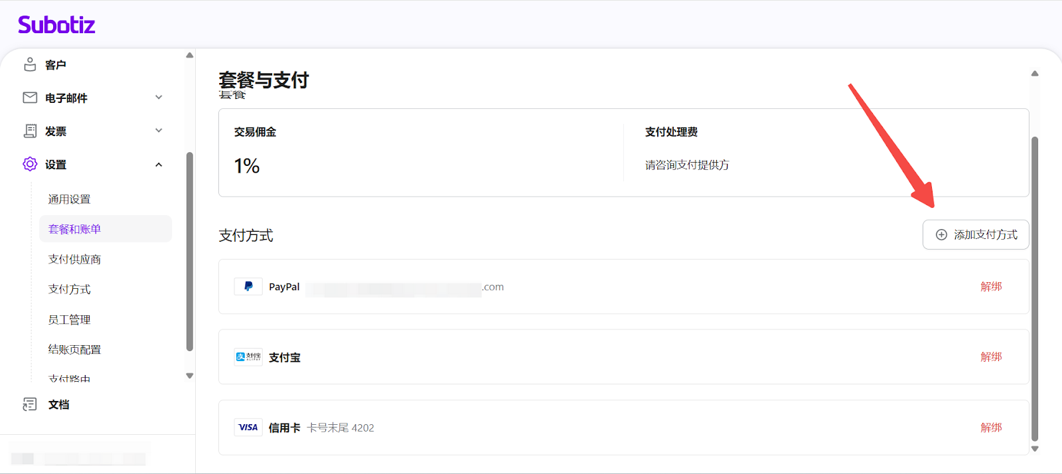Click the 设置 gear icon

30,164
